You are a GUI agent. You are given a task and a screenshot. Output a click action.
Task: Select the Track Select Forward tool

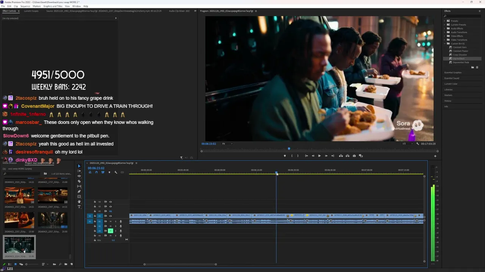[79, 171]
